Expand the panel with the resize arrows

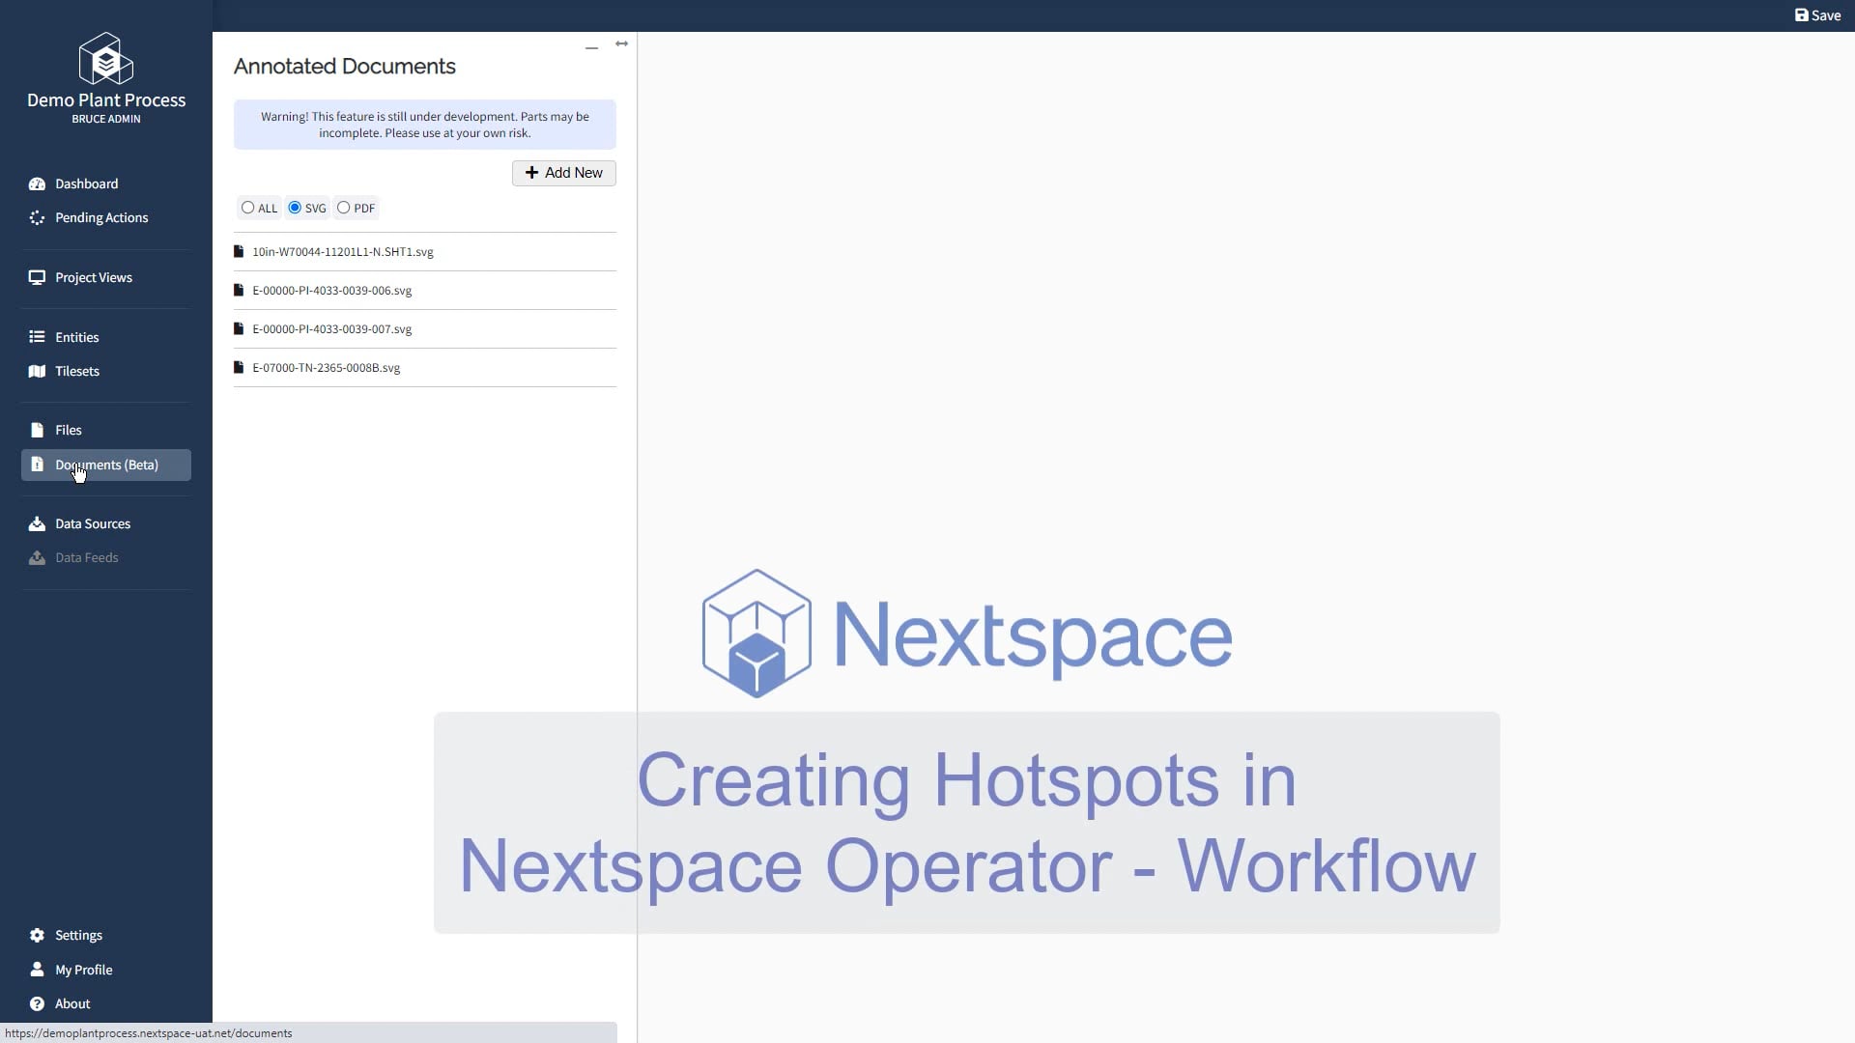[621, 43]
